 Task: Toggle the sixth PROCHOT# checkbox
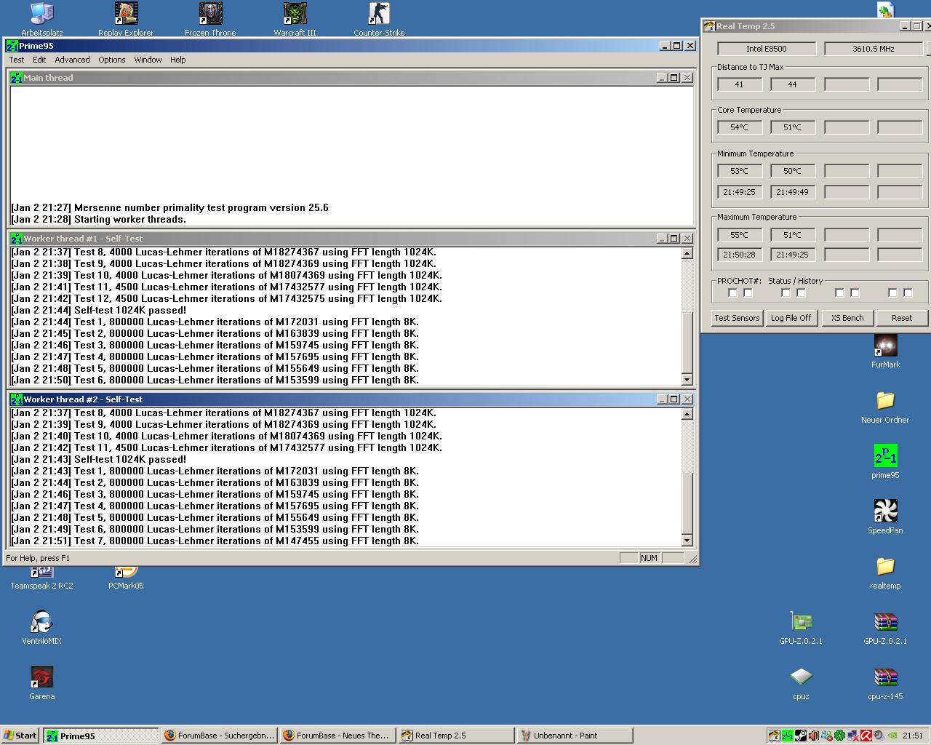pyautogui.click(x=855, y=293)
